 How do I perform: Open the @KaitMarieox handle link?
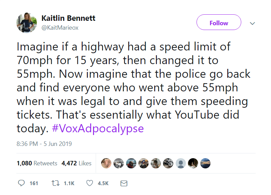click(60, 28)
